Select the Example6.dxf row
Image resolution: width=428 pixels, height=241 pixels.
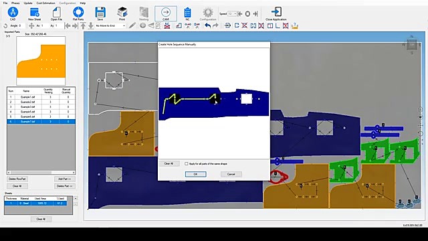pyautogui.click(x=41, y=116)
